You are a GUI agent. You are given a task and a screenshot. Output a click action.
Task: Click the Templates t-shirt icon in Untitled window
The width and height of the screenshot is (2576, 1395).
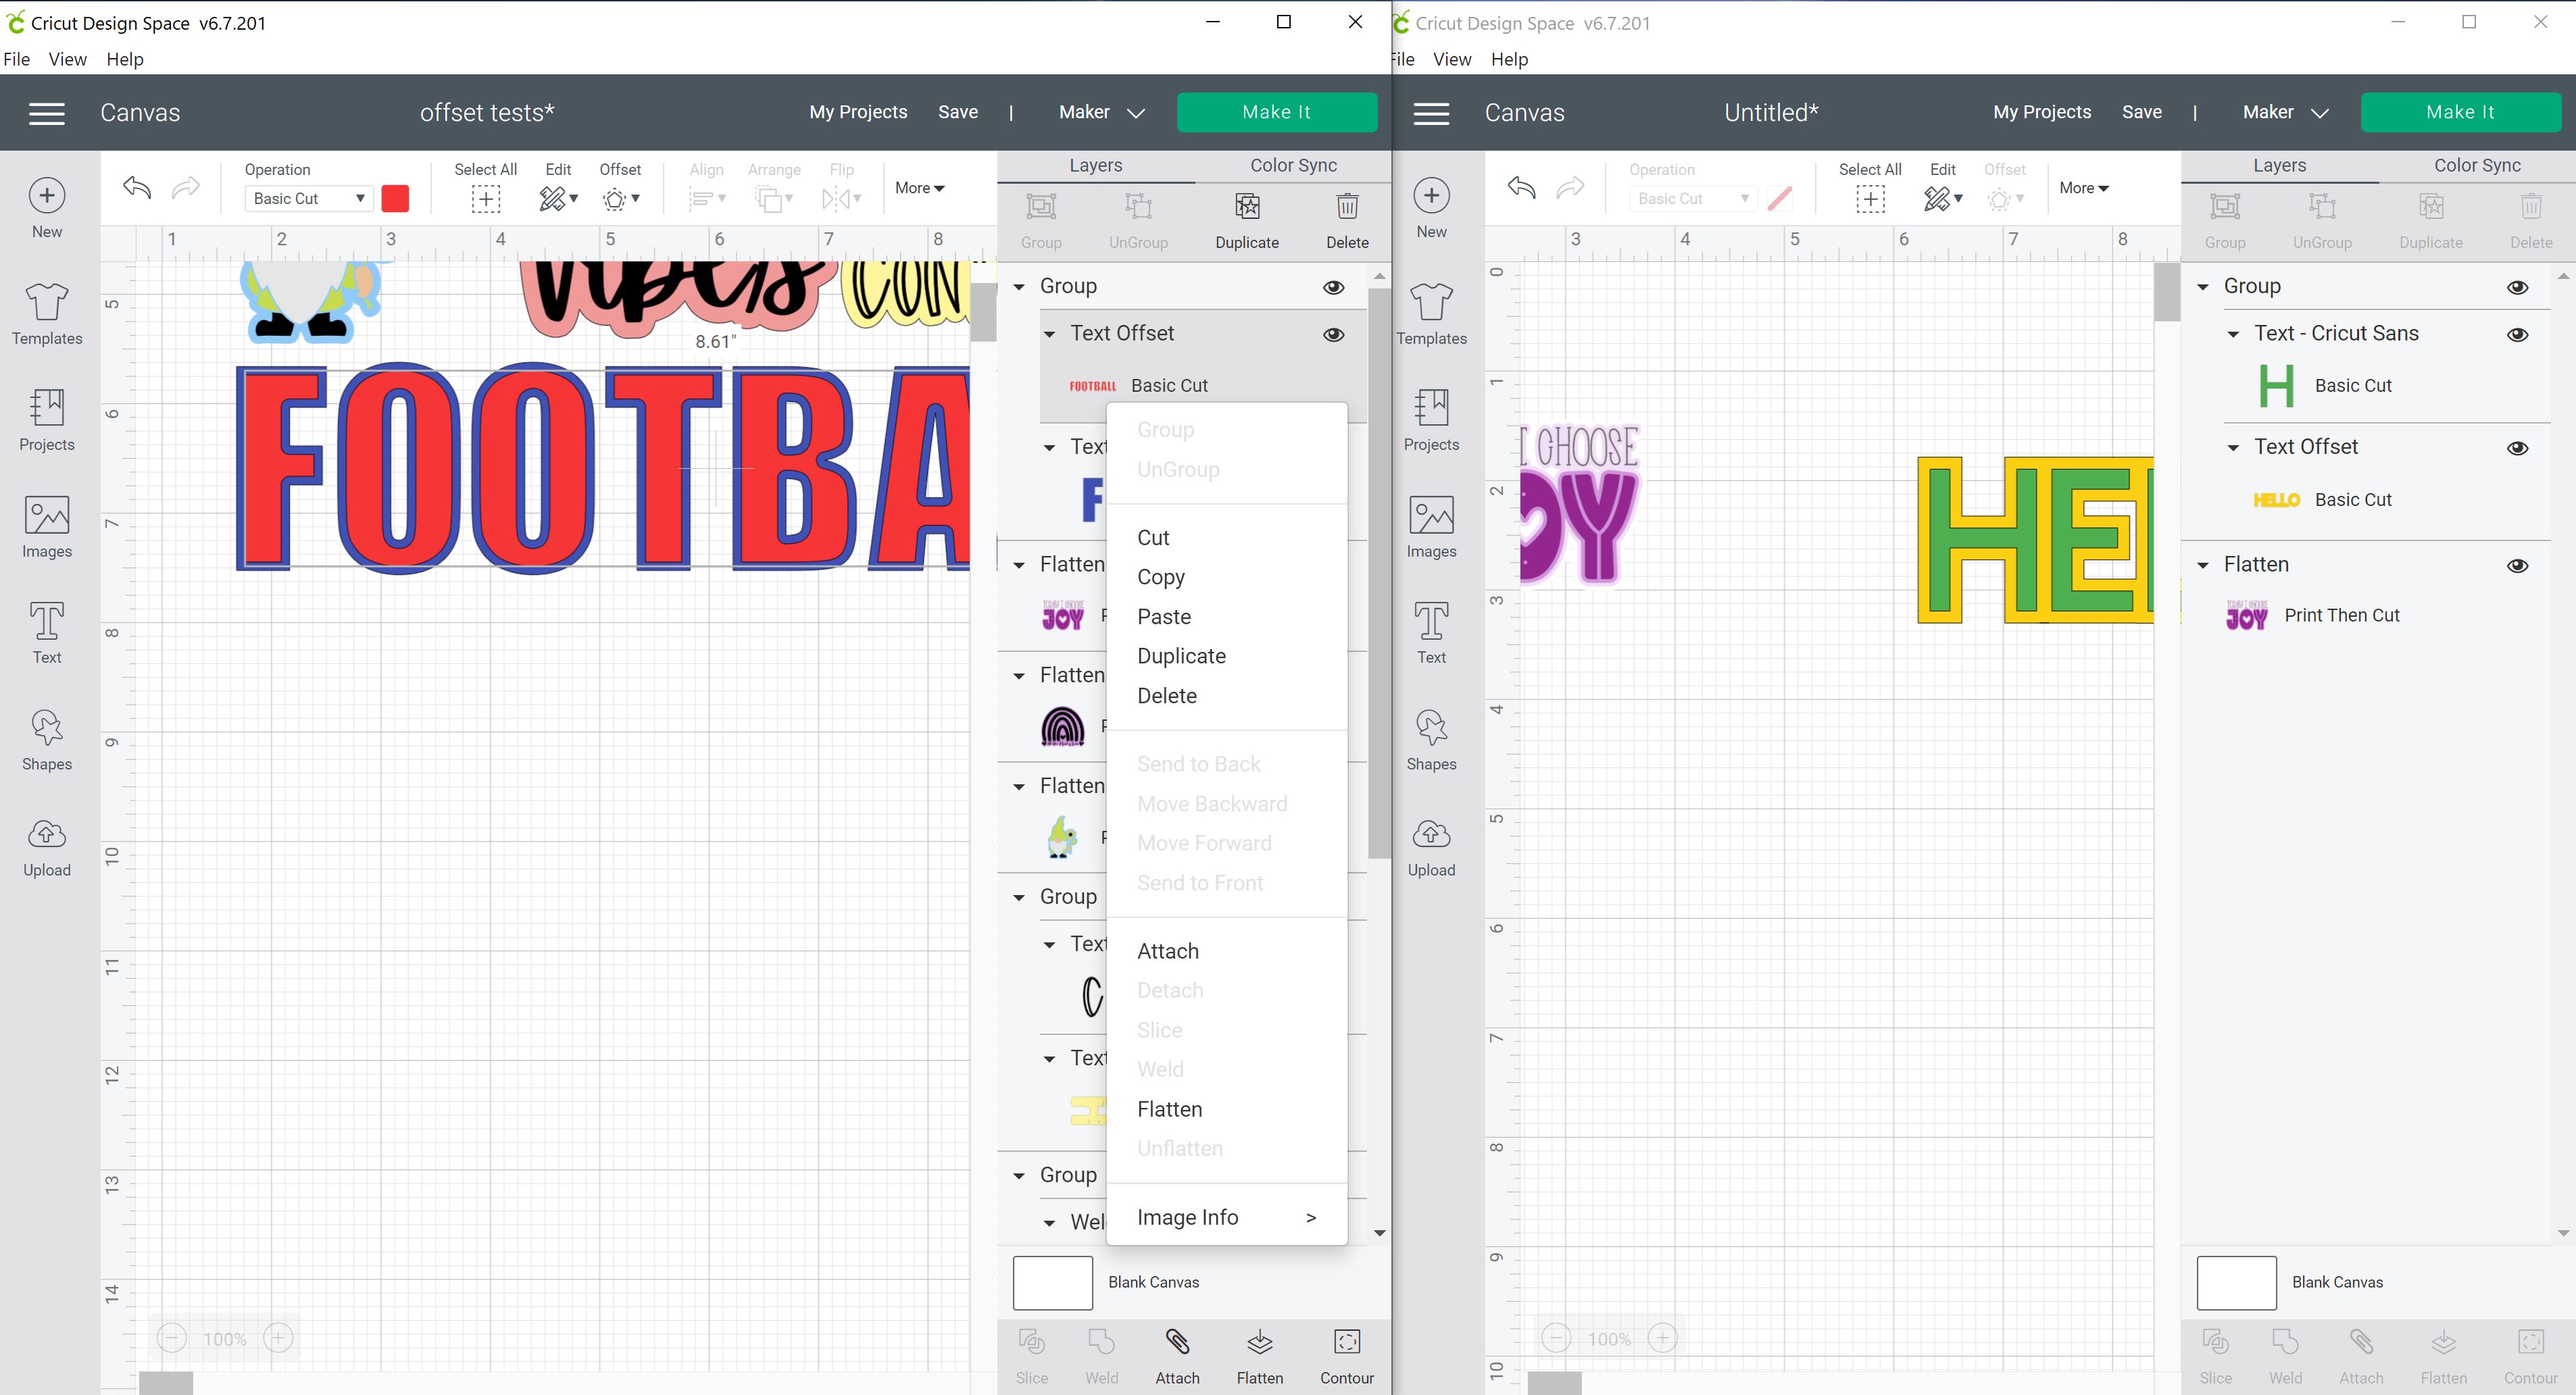pyautogui.click(x=1431, y=302)
